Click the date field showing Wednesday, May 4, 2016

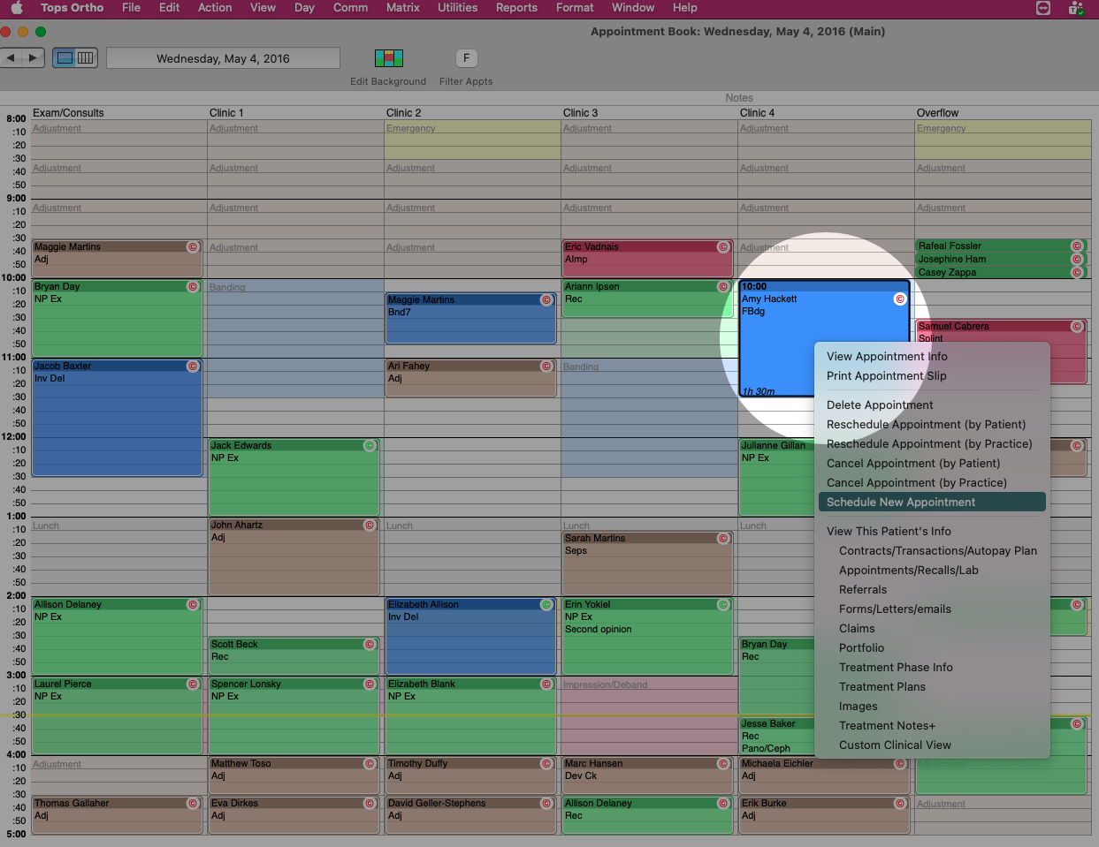[x=223, y=58]
